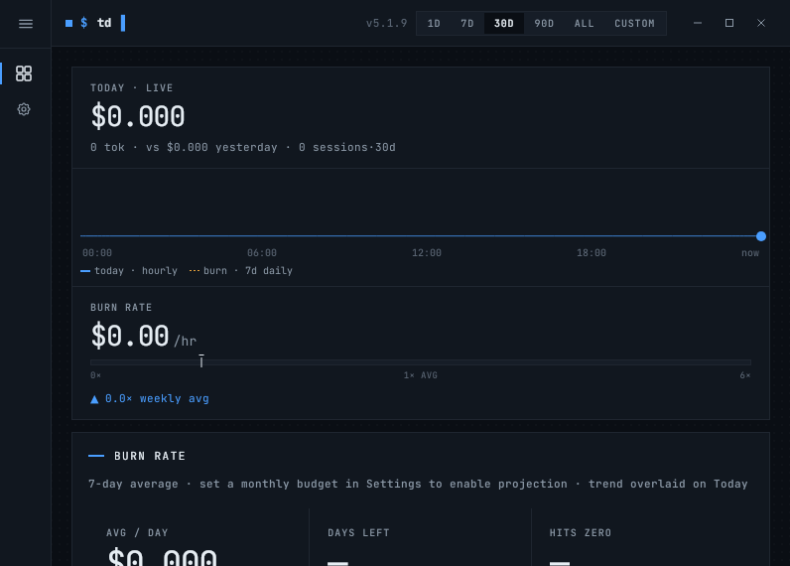
Task: Select the 30D time range
Action: pos(504,24)
